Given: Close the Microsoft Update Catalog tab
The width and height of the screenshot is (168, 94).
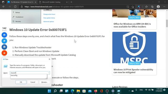Looking at the screenshot, I should 67,2.
